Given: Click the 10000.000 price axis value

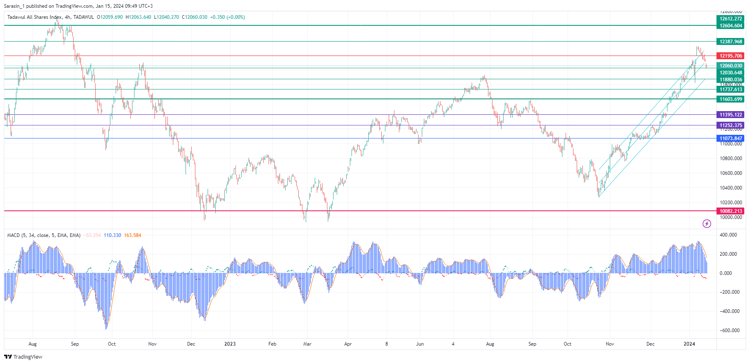Looking at the screenshot, I should pyautogui.click(x=731, y=217).
